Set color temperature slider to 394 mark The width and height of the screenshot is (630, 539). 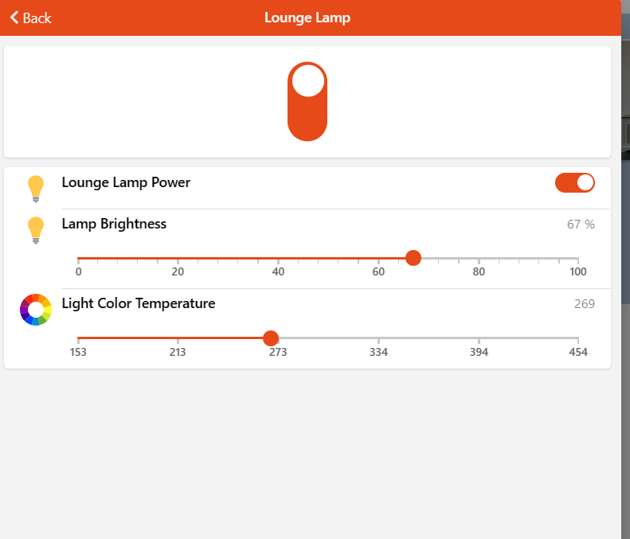tap(479, 338)
